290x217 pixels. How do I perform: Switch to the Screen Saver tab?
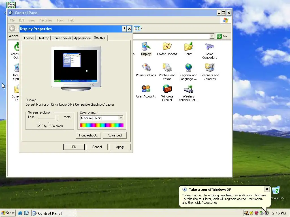click(61, 38)
